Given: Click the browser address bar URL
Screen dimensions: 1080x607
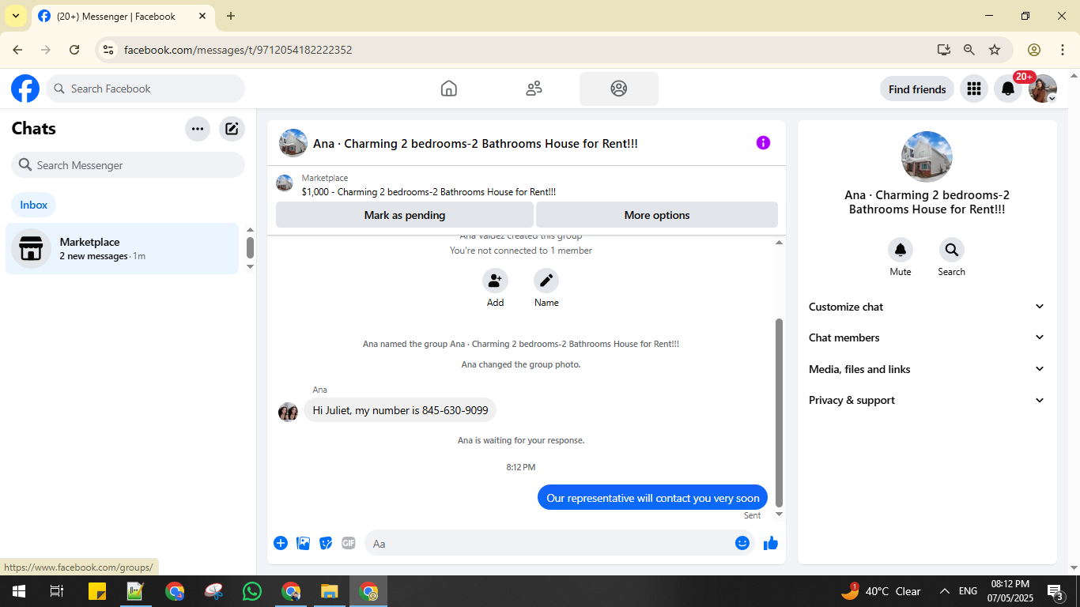Looking at the screenshot, I should pyautogui.click(x=238, y=50).
